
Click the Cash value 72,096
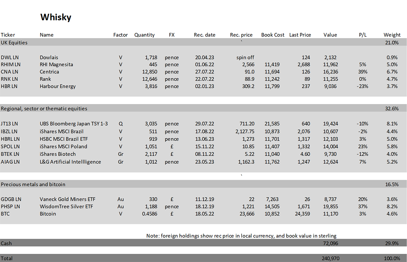(331, 243)
